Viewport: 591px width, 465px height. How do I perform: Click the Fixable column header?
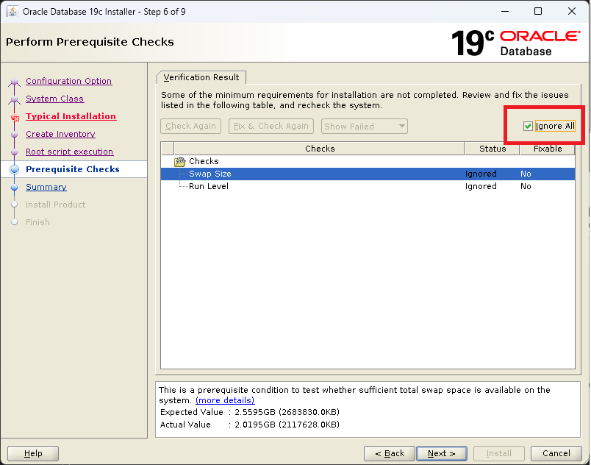tap(548, 149)
